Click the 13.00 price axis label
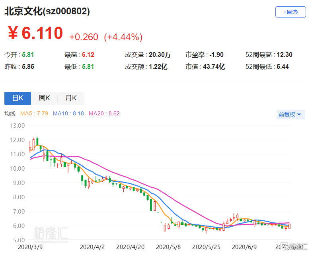This screenshot has height=253, width=310. click(x=18, y=126)
